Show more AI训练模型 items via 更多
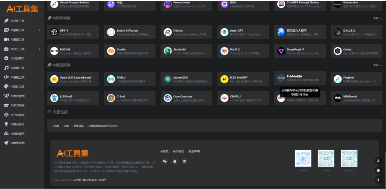 point(377,18)
